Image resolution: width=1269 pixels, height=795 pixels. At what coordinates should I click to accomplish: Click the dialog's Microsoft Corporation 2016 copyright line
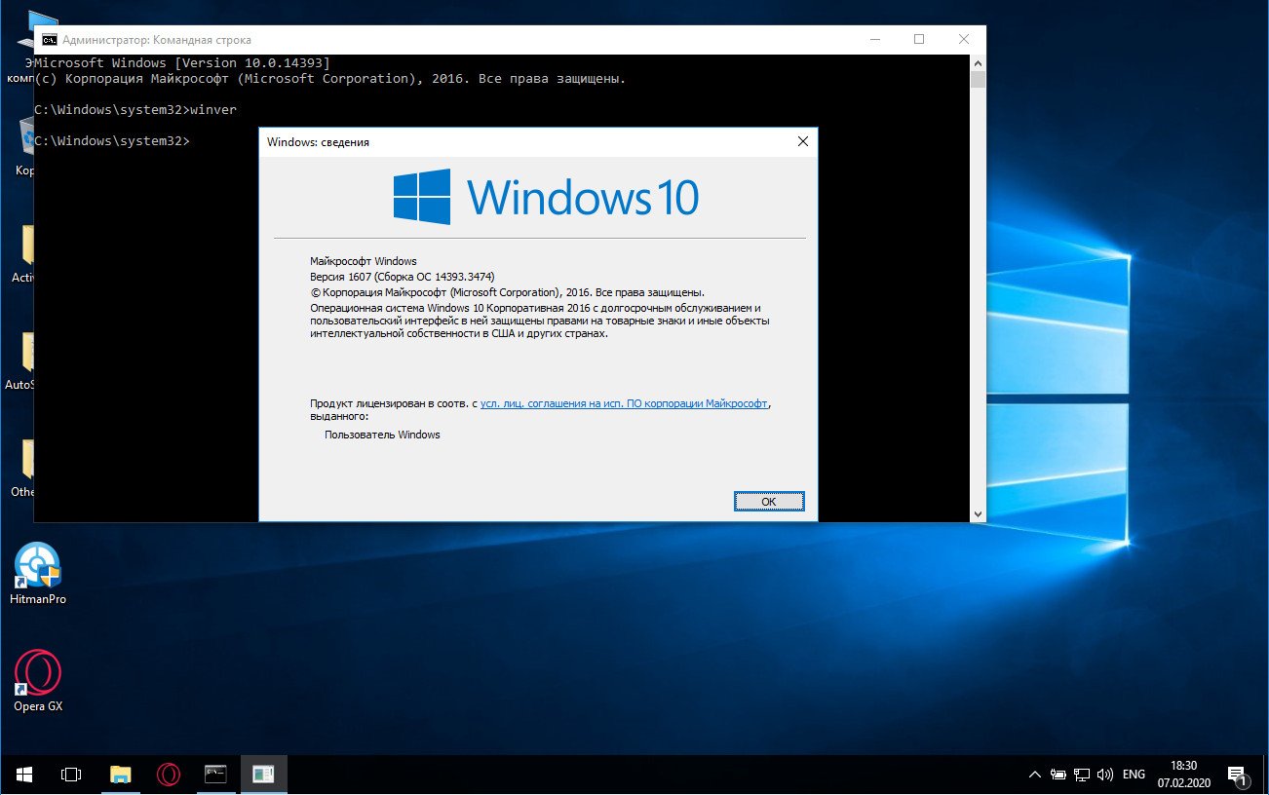[x=507, y=291]
